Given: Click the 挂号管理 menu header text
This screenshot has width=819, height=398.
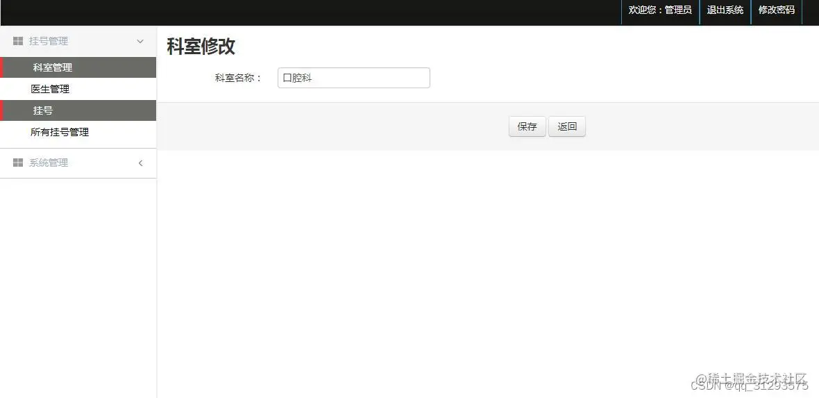Looking at the screenshot, I should pos(49,41).
